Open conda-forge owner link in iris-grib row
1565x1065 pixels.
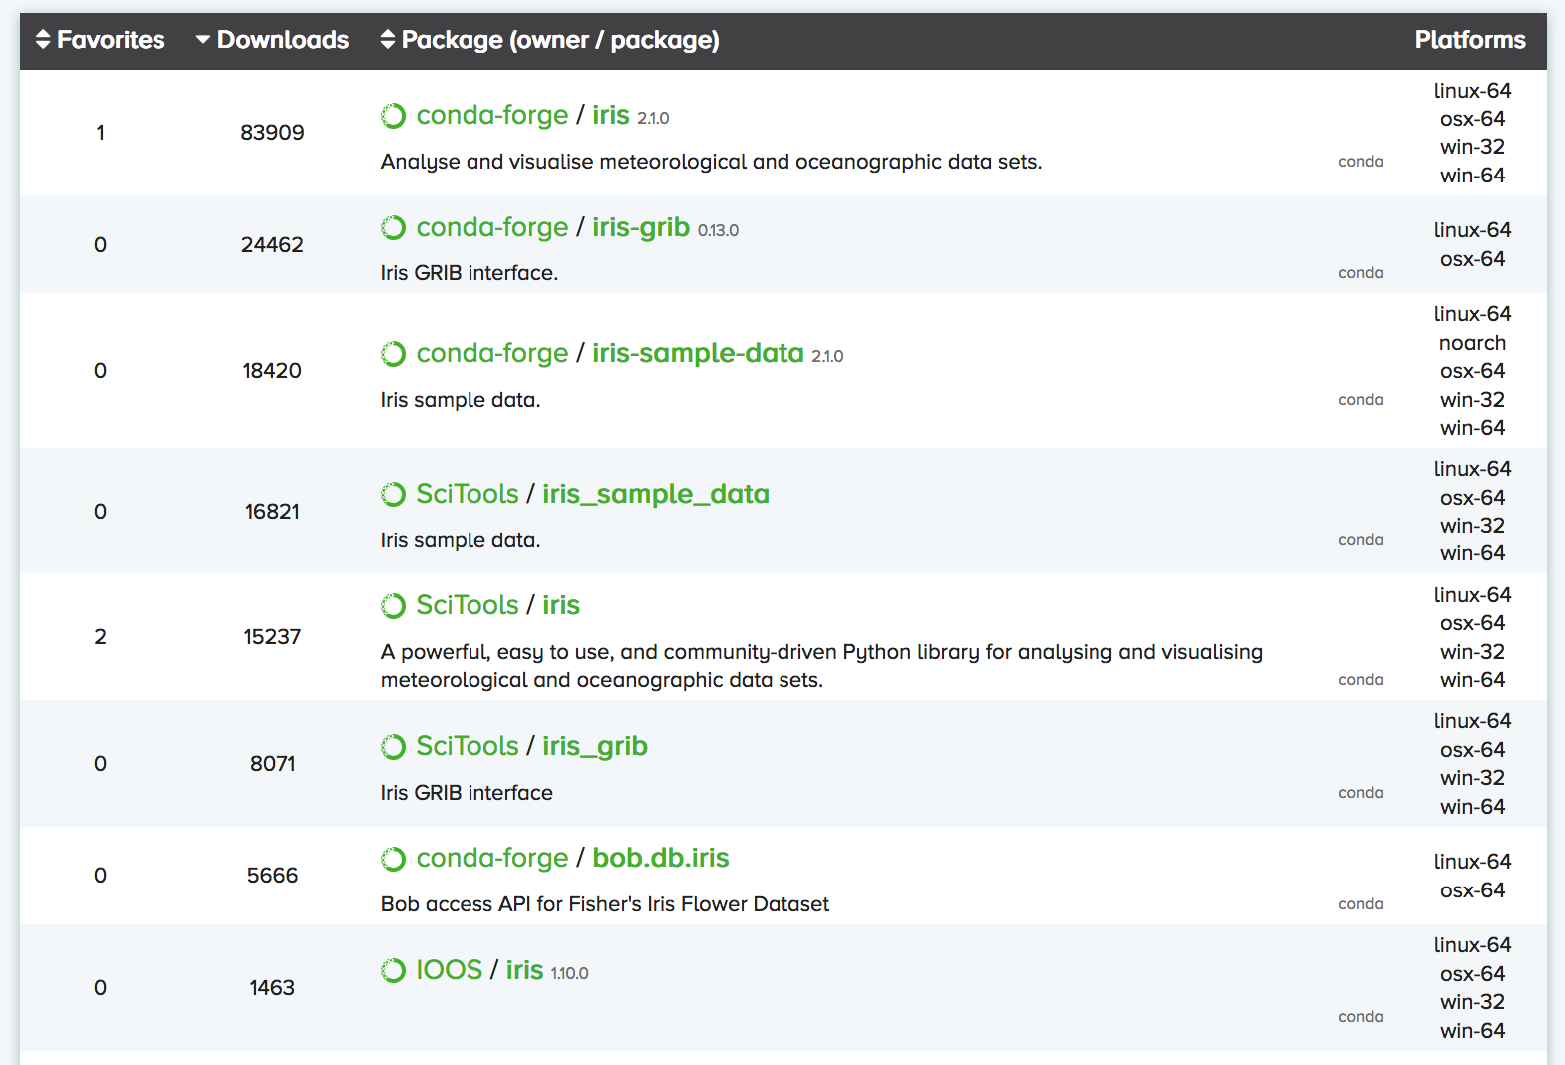(x=492, y=228)
